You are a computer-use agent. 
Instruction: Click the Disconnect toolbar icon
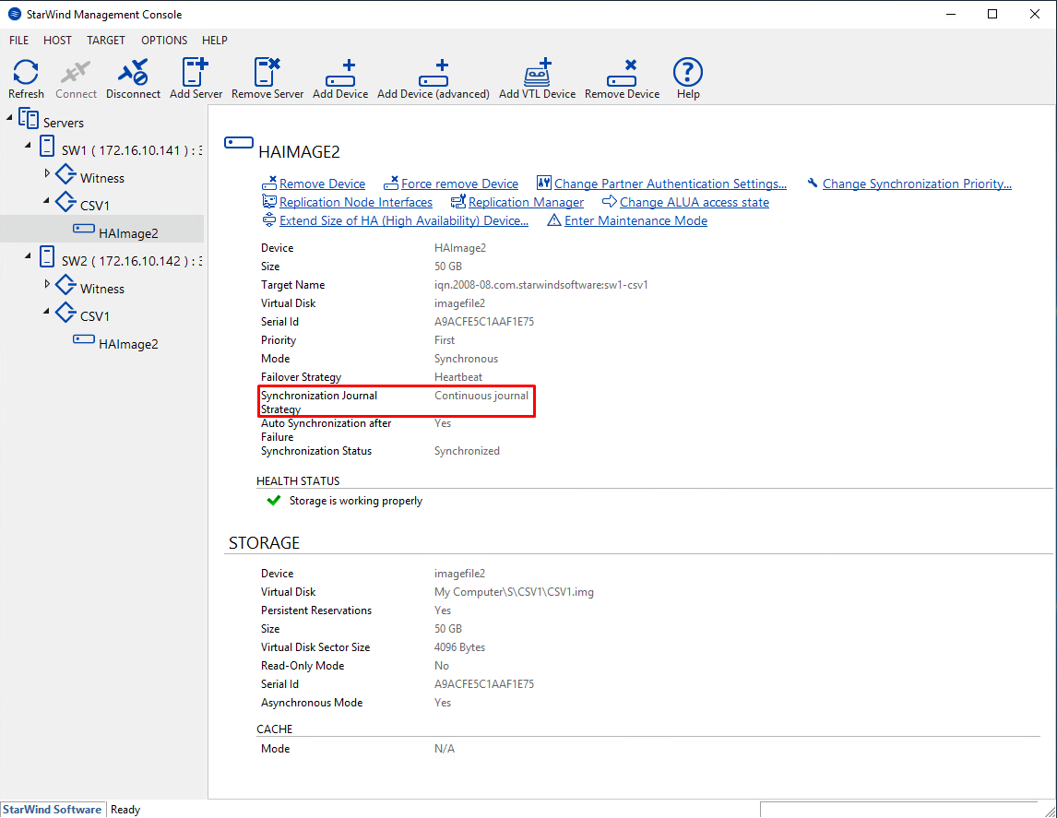[133, 72]
